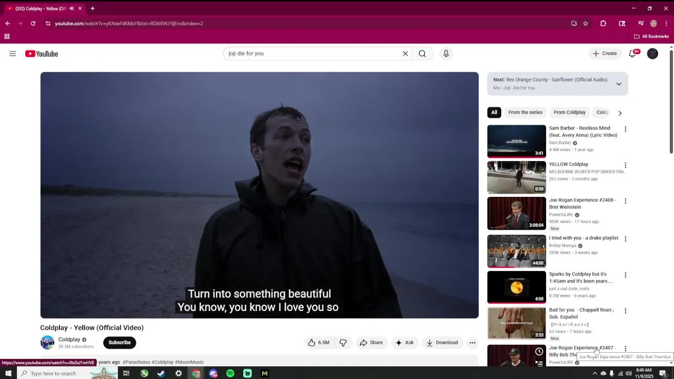This screenshot has width=674, height=379.
Task: Open the YouTube account avatar menu
Action: click(652, 54)
